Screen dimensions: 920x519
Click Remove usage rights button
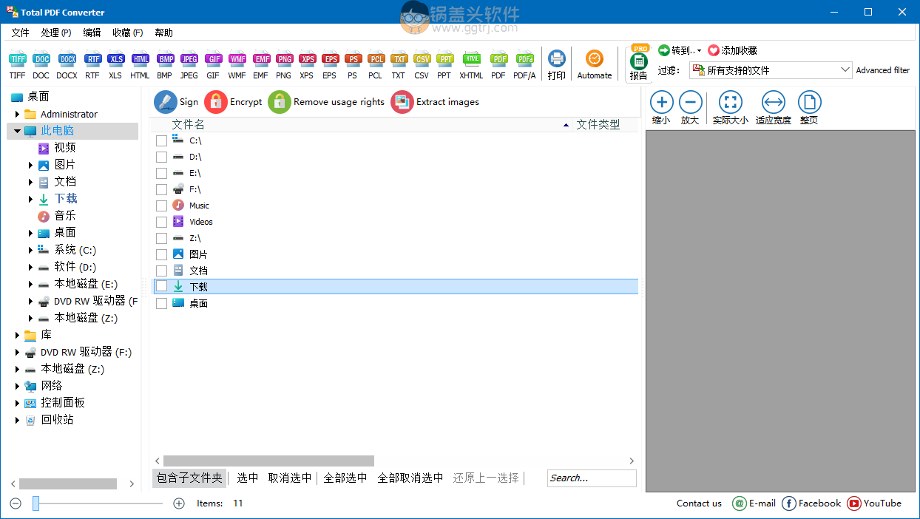[x=326, y=102]
